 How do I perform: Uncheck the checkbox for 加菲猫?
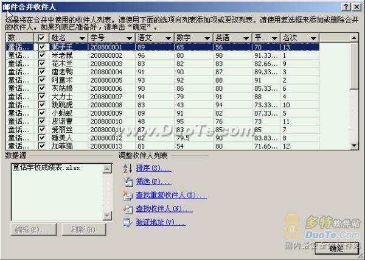[x=41, y=146]
